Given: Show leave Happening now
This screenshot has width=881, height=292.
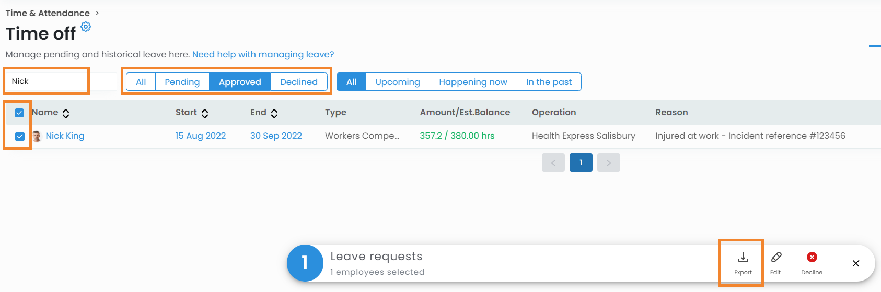Looking at the screenshot, I should 472,82.
